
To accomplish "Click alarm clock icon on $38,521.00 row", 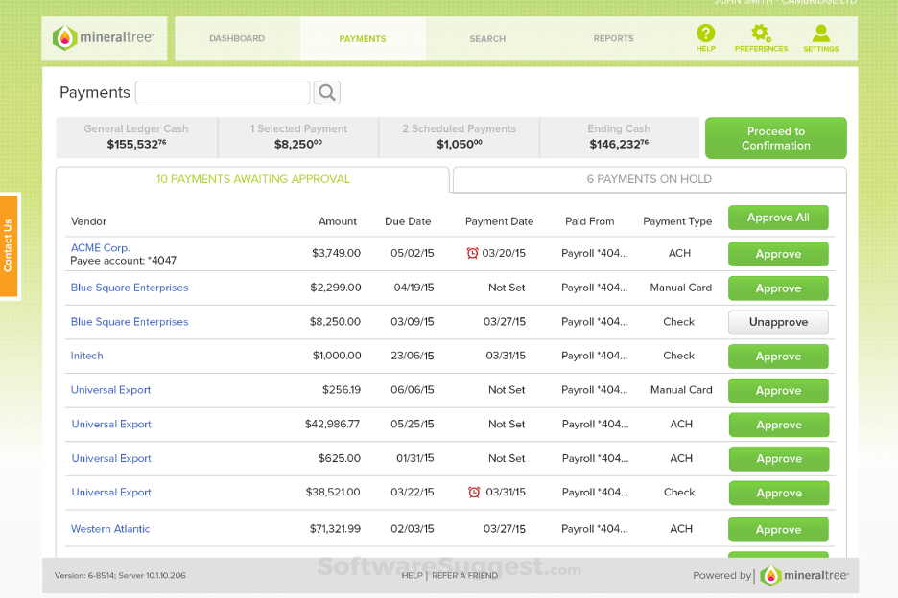I will pyautogui.click(x=474, y=493).
